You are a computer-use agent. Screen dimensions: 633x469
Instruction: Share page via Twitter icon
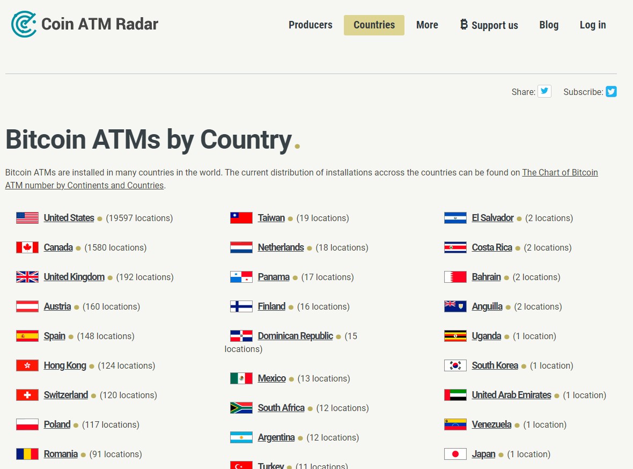pos(544,91)
